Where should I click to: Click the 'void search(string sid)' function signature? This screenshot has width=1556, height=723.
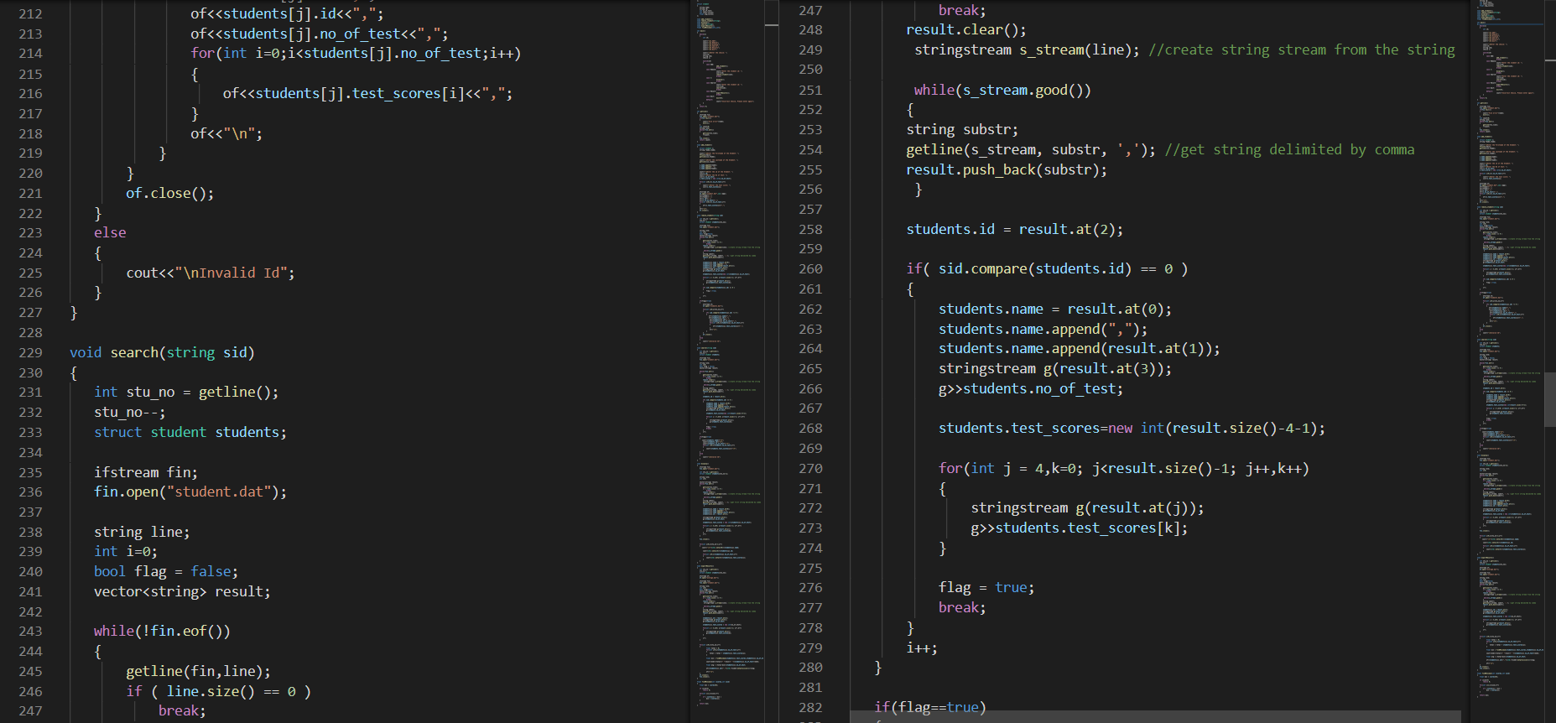point(162,352)
